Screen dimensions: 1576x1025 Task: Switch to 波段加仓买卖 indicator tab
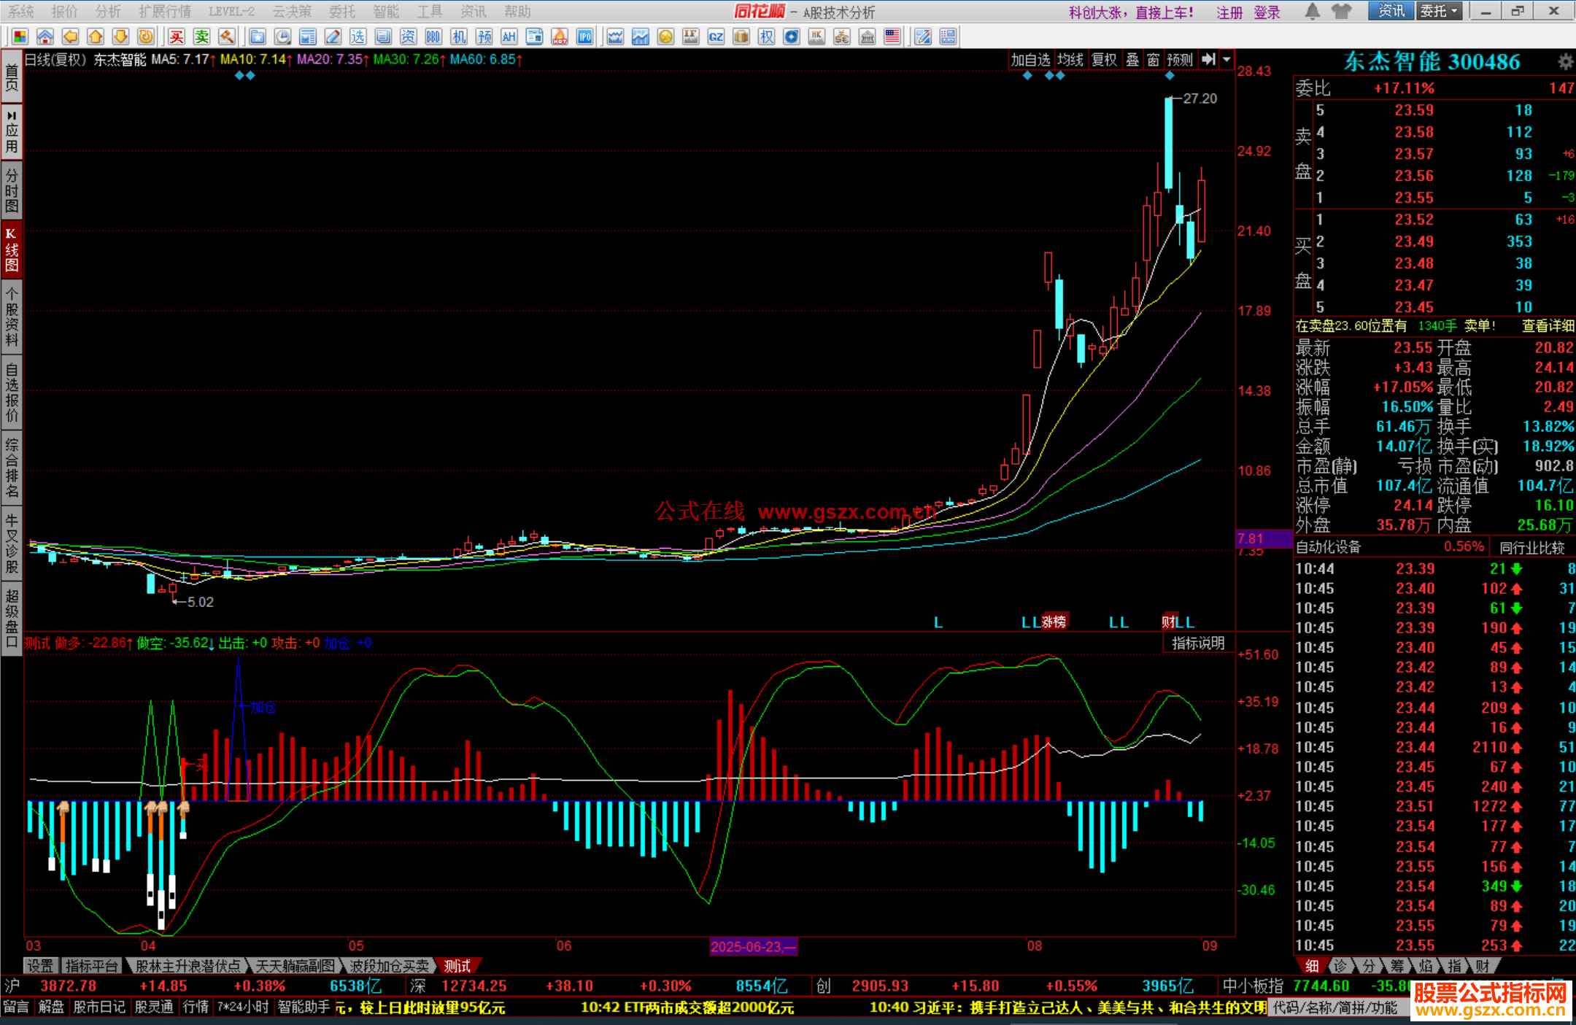[x=389, y=966]
